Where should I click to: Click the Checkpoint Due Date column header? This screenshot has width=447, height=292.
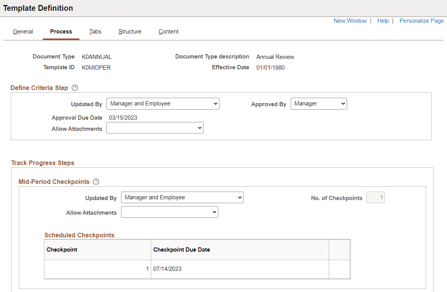coord(182,250)
